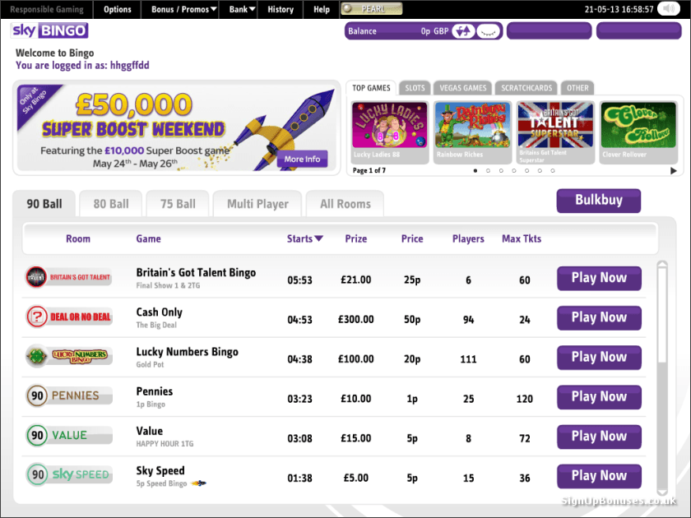Open the 90 Sky Speed room logo
691x518 pixels.
[69, 475]
